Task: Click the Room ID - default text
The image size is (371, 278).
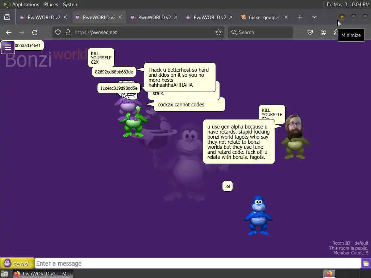Action: click(x=350, y=243)
